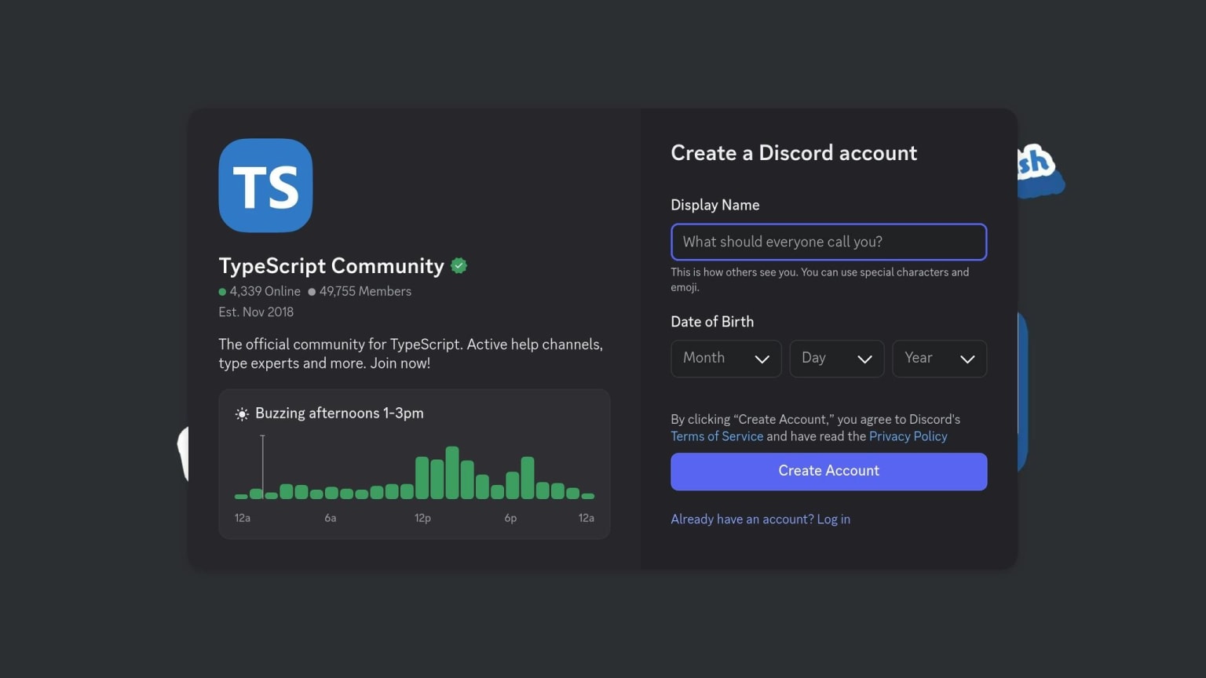Click Already have an account? Log in
Image resolution: width=1206 pixels, height=678 pixels.
(760, 519)
